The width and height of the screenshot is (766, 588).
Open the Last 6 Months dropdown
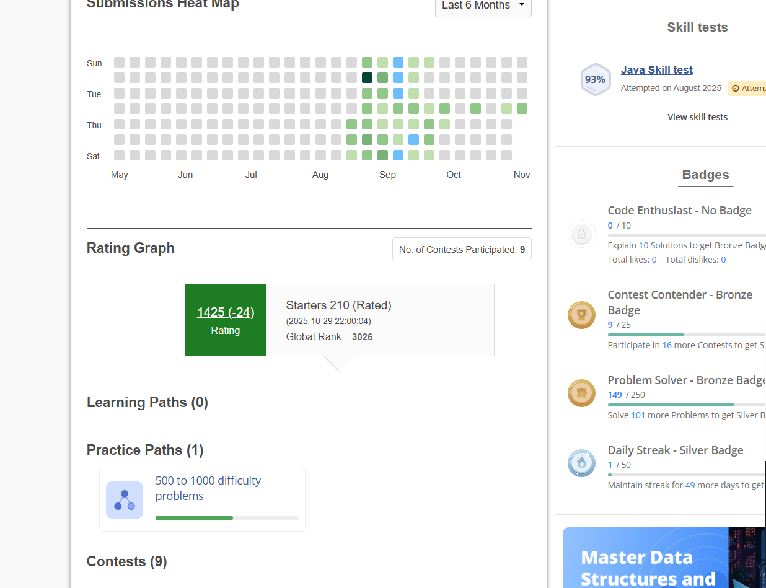point(483,6)
